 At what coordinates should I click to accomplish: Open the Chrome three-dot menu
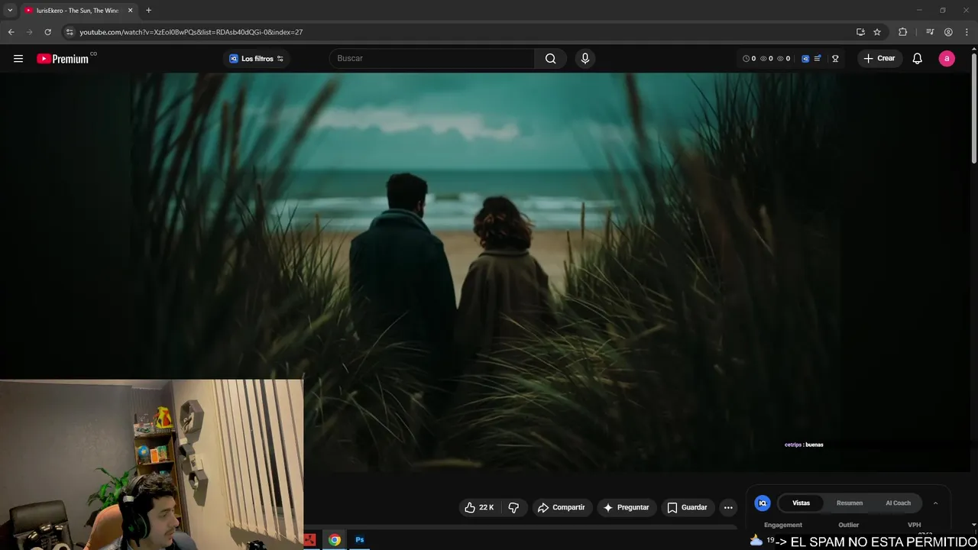967,32
